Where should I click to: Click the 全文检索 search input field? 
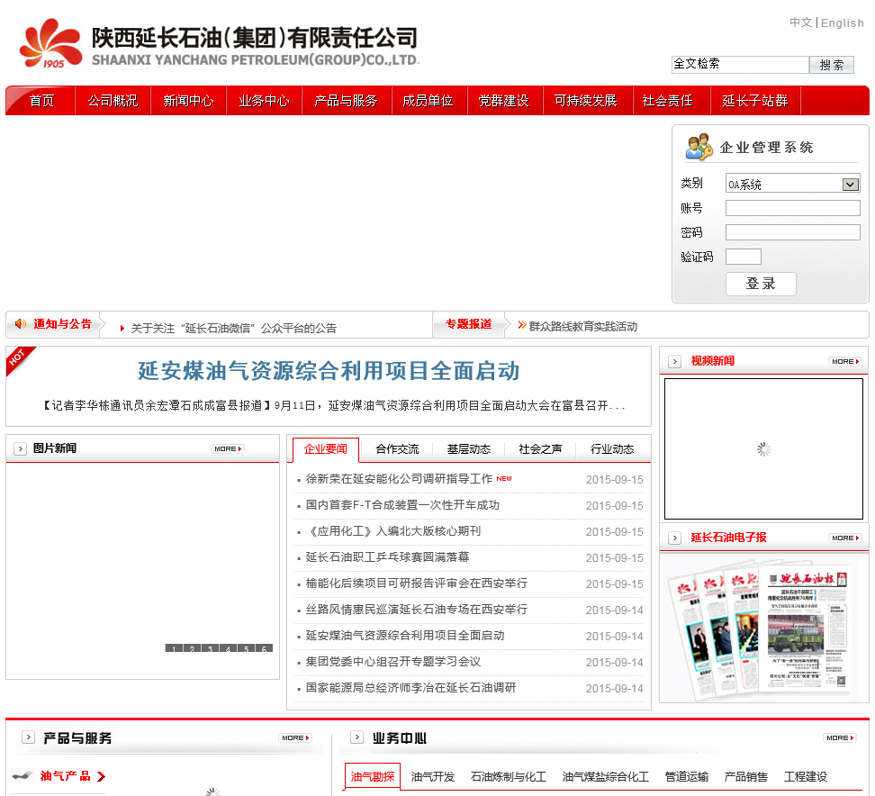point(740,64)
